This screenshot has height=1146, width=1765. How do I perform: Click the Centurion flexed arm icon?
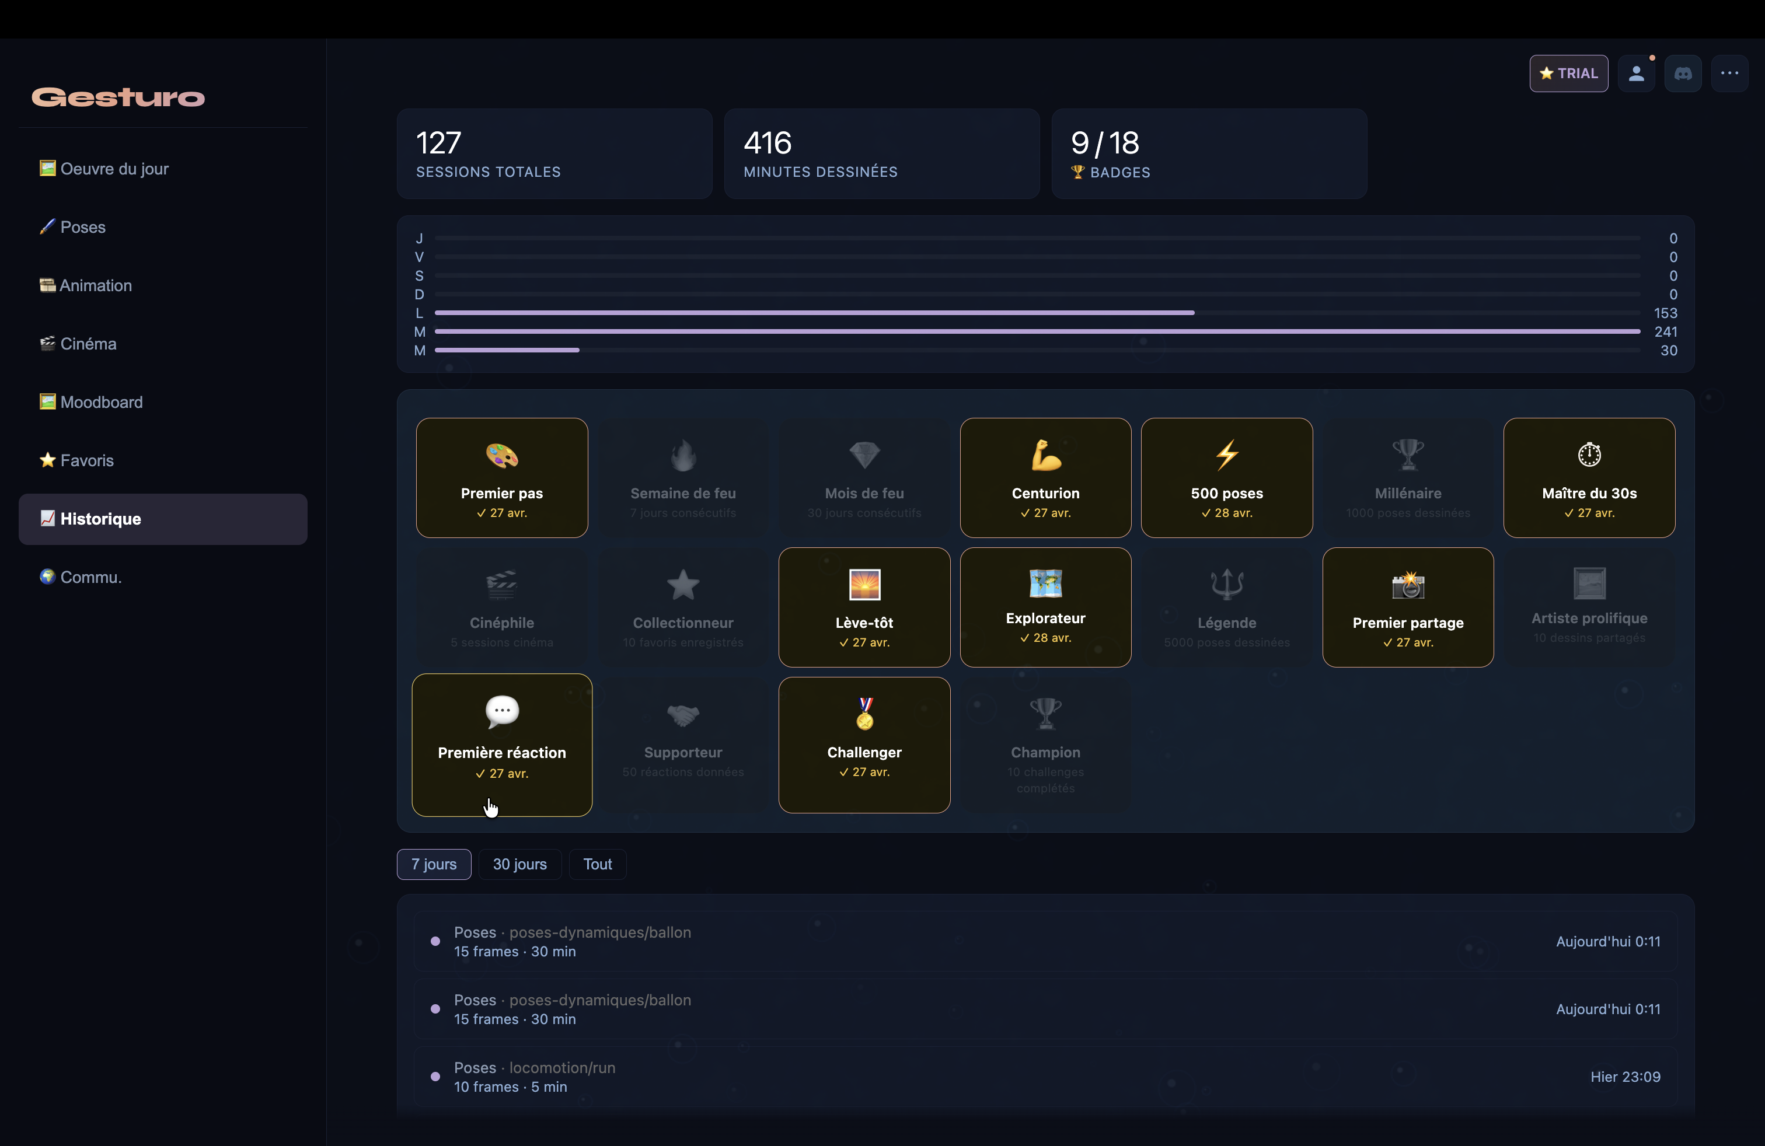point(1046,455)
